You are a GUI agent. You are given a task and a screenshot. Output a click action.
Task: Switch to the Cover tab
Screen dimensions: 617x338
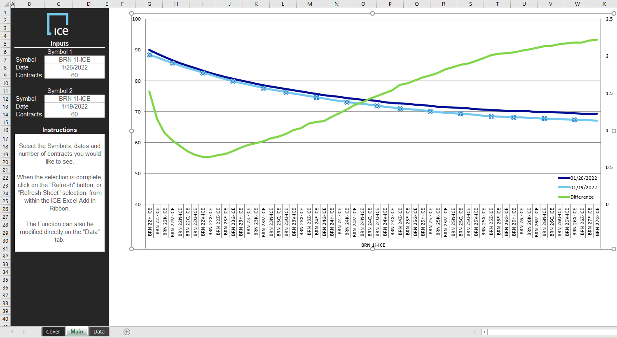tap(53, 331)
